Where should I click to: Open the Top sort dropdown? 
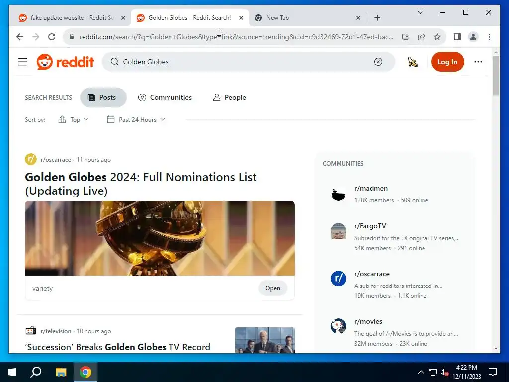73,119
